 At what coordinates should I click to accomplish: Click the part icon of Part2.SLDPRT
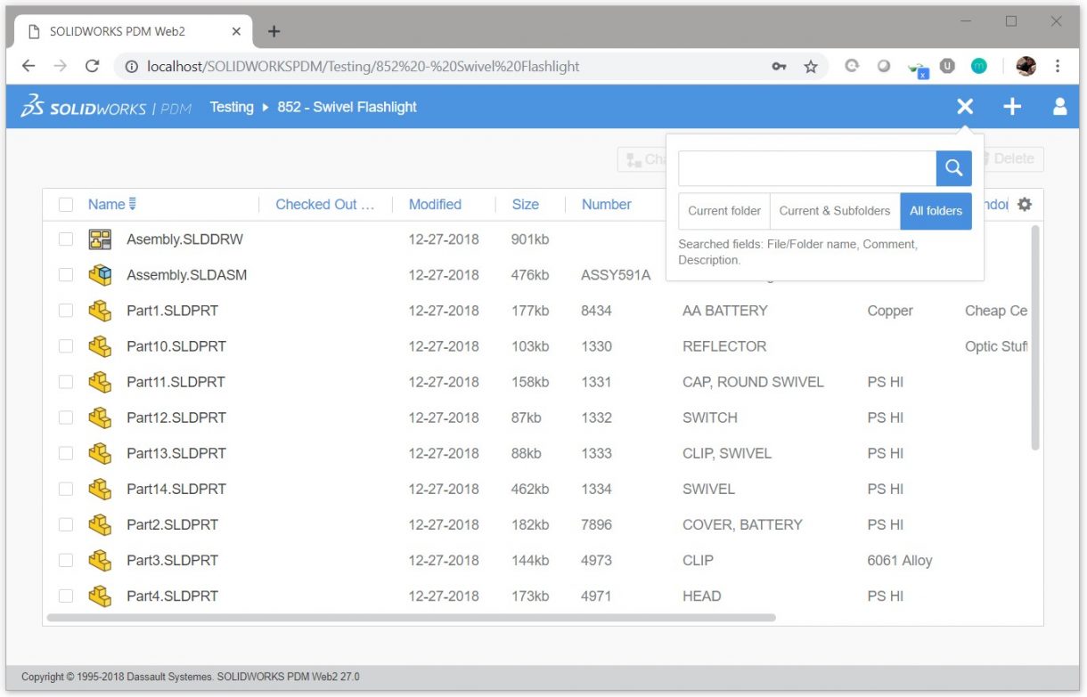pyautogui.click(x=100, y=524)
